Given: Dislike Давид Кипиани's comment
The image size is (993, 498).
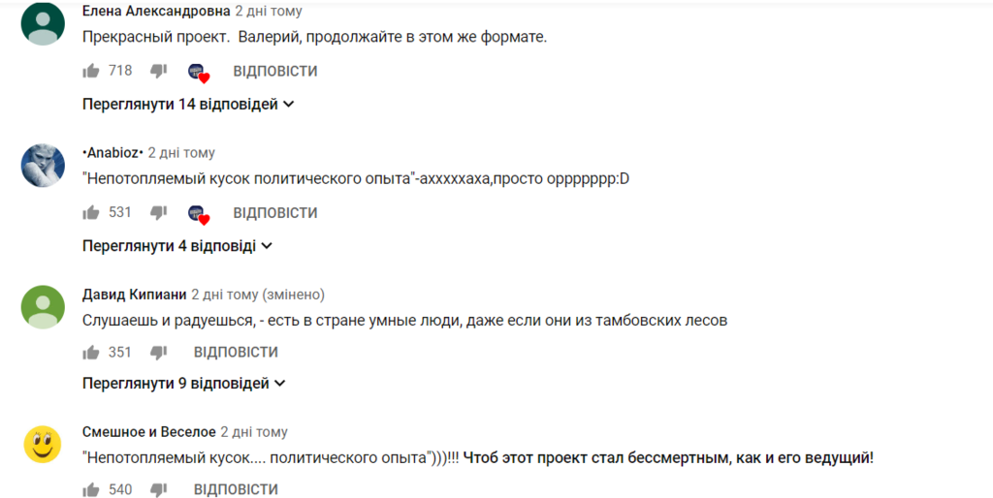Looking at the screenshot, I should pos(159,352).
